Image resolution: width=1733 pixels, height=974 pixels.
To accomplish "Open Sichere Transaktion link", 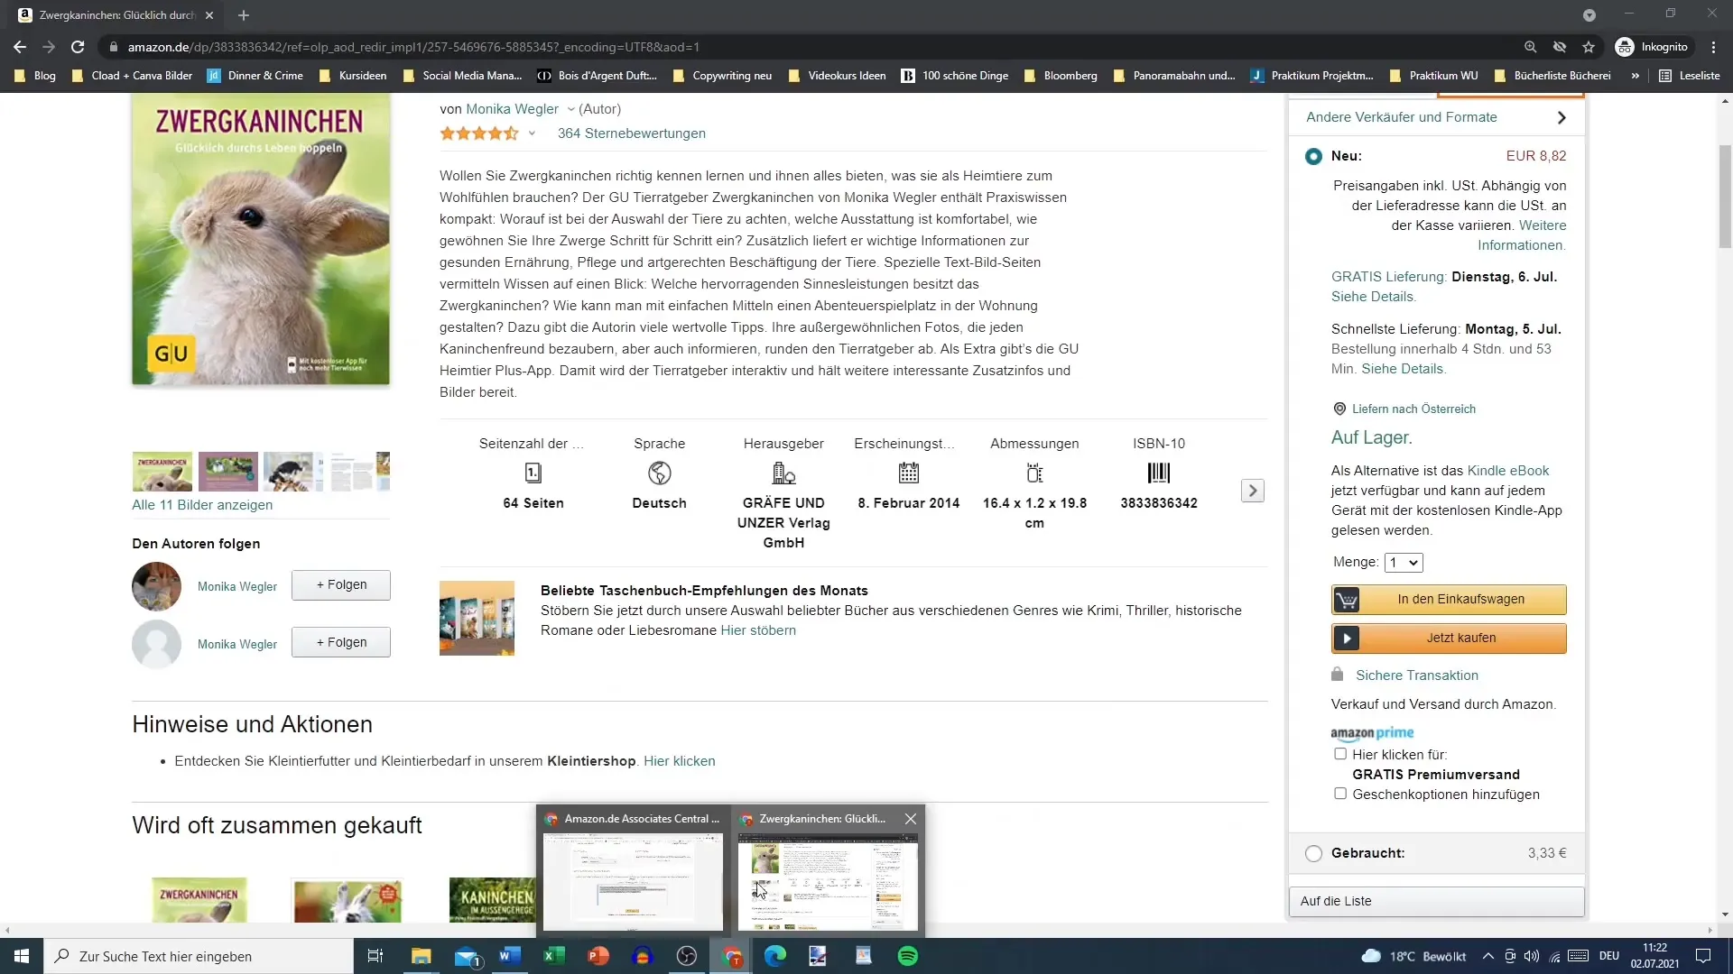I will pyautogui.click(x=1416, y=675).
